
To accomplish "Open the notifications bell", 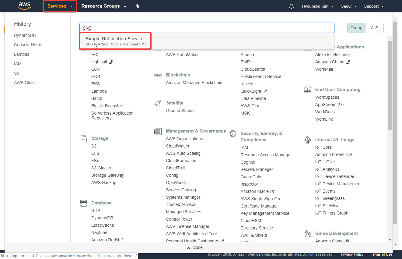I will (292, 6).
